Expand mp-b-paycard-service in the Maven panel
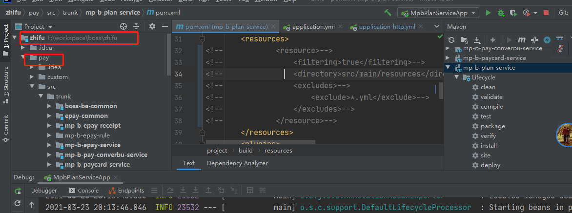The height and width of the screenshot is (213, 572). click(448, 58)
